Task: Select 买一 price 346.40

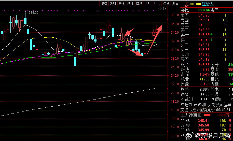Action: pos(204,40)
